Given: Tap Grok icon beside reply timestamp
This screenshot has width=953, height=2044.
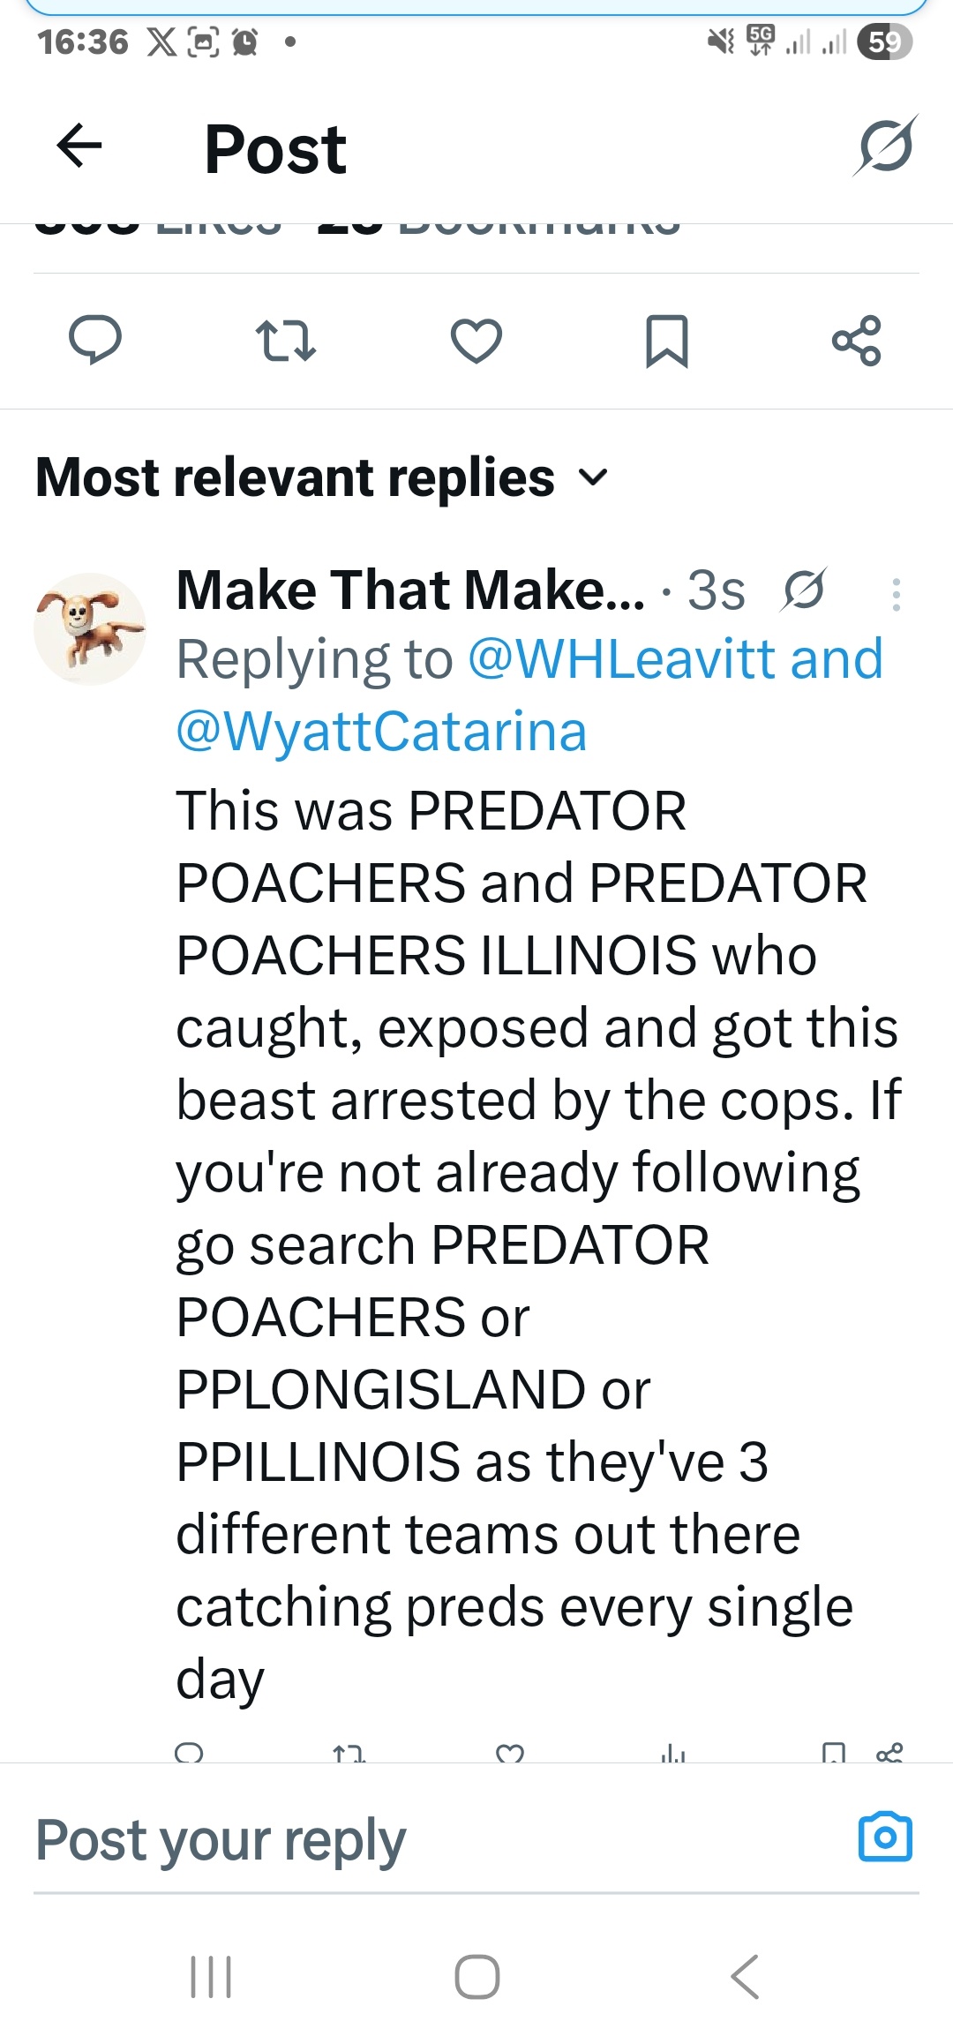Looking at the screenshot, I should [x=803, y=590].
